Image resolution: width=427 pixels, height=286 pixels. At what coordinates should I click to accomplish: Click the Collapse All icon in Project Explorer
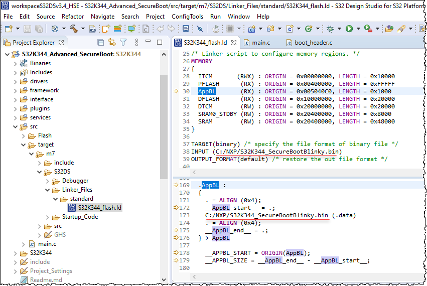click(100, 43)
